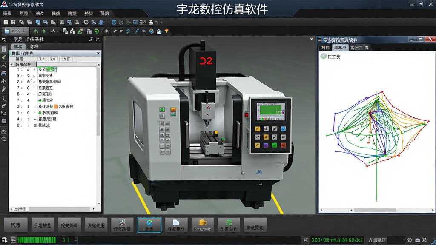Click the blue-outlined bottom button with globe icon

(x=149, y=225)
